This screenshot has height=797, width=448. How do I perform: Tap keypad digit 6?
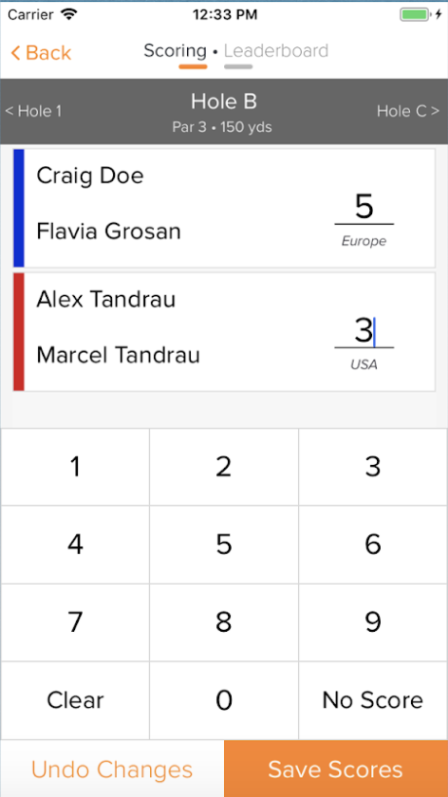click(x=373, y=545)
